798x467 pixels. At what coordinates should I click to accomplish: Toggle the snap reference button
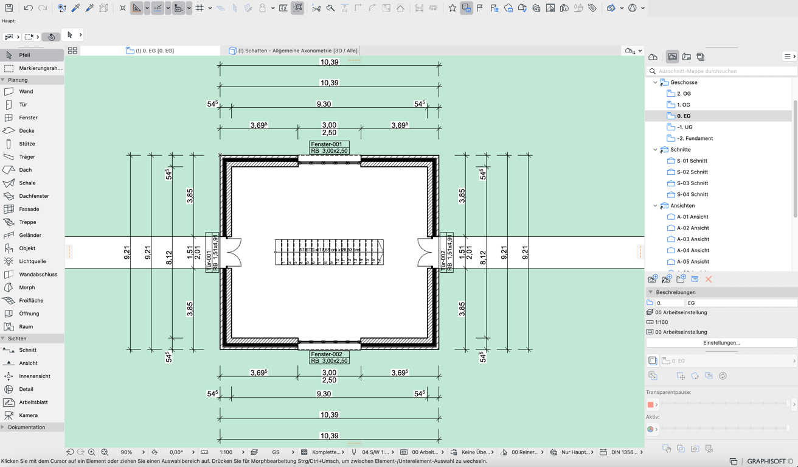click(158, 8)
